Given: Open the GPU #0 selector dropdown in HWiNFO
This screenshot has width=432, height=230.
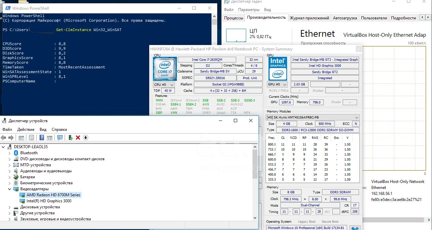Looking at the screenshot, I should [277, 85].
